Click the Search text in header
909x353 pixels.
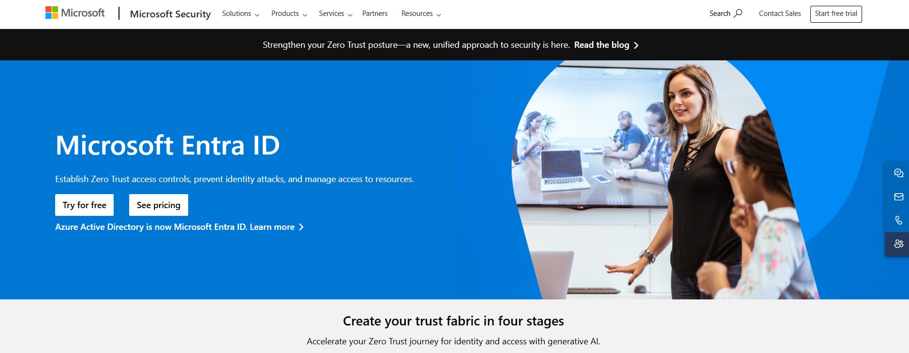(x=720, y=14)
